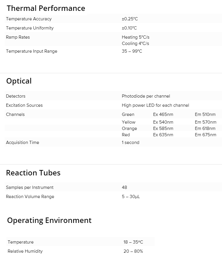222x265 pixels.
Task: Click the Ramp Rates label
Action: tap(18, 37)
